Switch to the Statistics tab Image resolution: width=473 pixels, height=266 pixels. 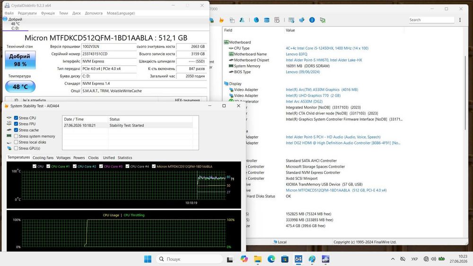(x=125, y=158)
